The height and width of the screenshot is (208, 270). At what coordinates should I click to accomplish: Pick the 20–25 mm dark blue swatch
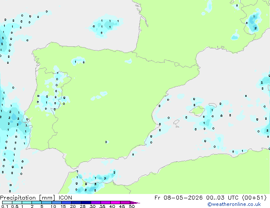tap(76, 202)
